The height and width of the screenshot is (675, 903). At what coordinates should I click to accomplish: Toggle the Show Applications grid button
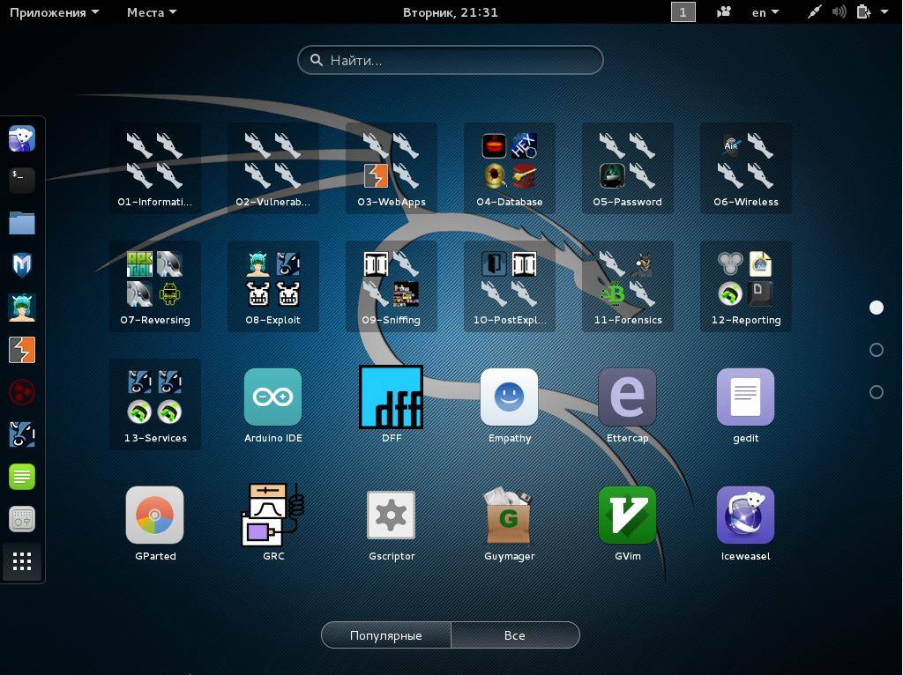point(22,561)
